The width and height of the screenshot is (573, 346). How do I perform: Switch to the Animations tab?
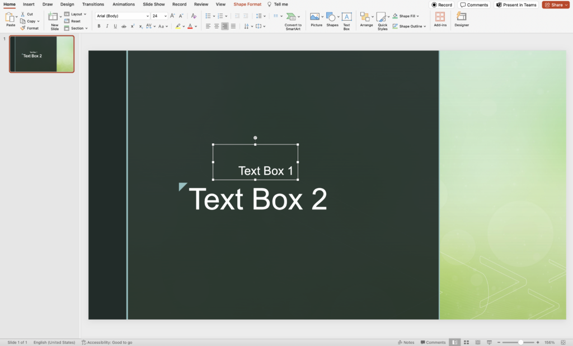[123, 4]
